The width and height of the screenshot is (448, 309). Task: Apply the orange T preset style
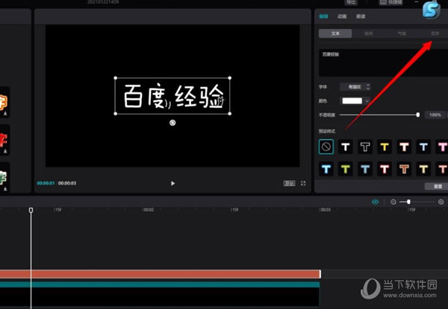coord(404,169)
